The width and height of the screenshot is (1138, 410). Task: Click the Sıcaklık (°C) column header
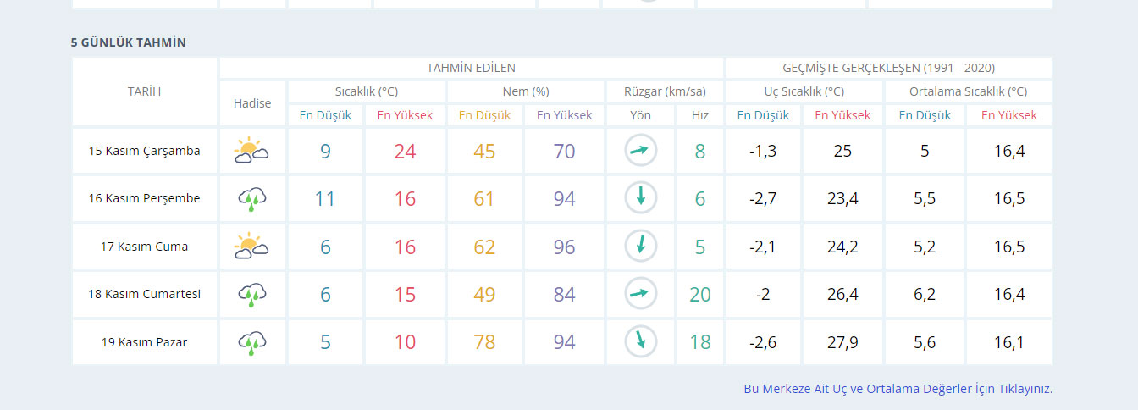tap(366, 91)
